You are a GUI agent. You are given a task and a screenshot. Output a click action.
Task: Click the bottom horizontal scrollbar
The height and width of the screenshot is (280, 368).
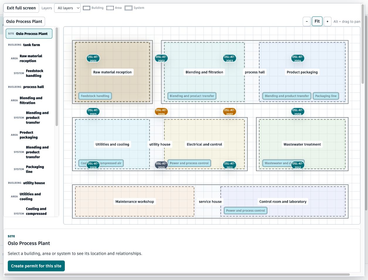click(x=177, y=275)
